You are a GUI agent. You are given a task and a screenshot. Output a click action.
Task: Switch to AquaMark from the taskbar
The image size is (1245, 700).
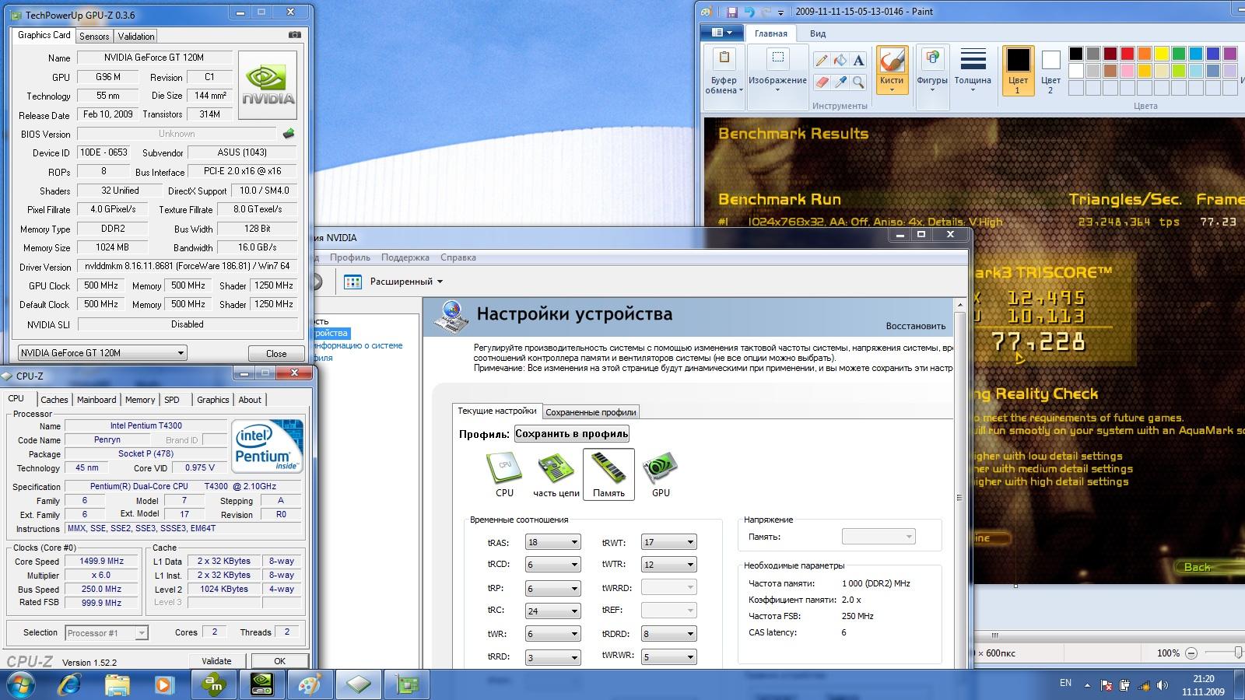[x=214, y=685]
